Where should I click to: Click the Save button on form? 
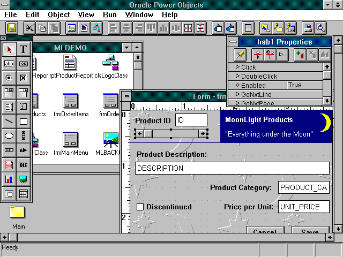pos(309,231)
